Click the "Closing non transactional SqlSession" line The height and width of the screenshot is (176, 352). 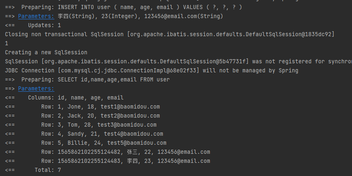169,35
